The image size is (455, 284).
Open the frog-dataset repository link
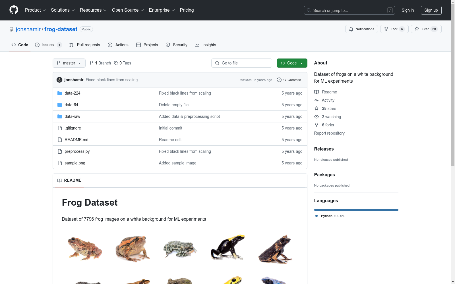(x=61, y=29)
